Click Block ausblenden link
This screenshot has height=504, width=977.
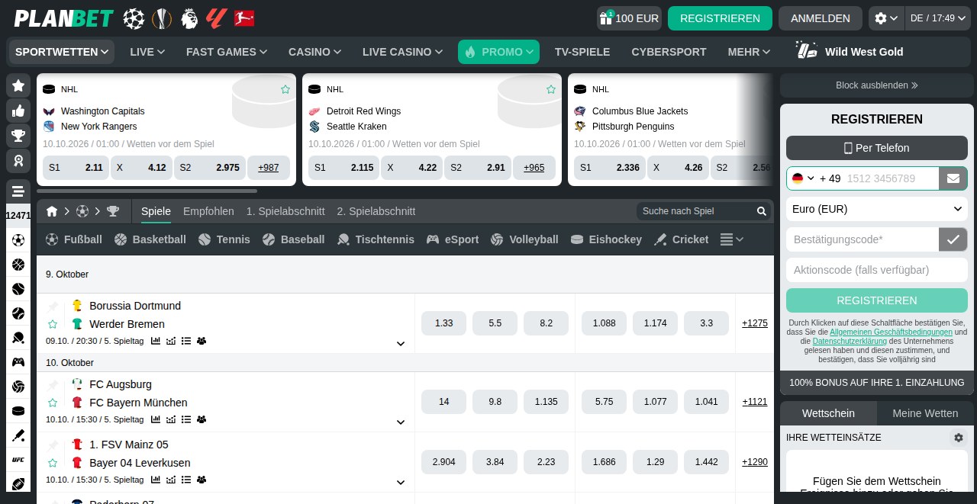(877, 85)
